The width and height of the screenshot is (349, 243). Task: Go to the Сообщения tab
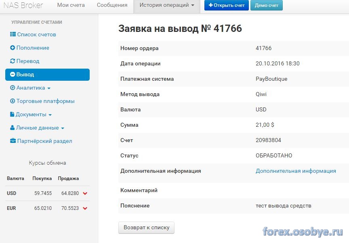tap(112, 5)
